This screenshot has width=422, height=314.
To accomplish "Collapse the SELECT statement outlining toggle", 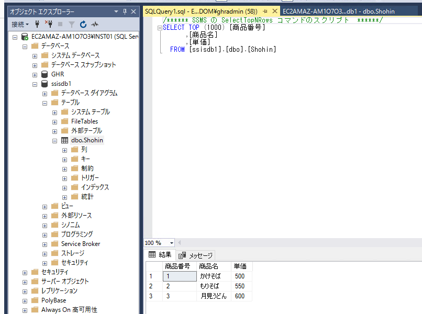I will tap(160, 28).
